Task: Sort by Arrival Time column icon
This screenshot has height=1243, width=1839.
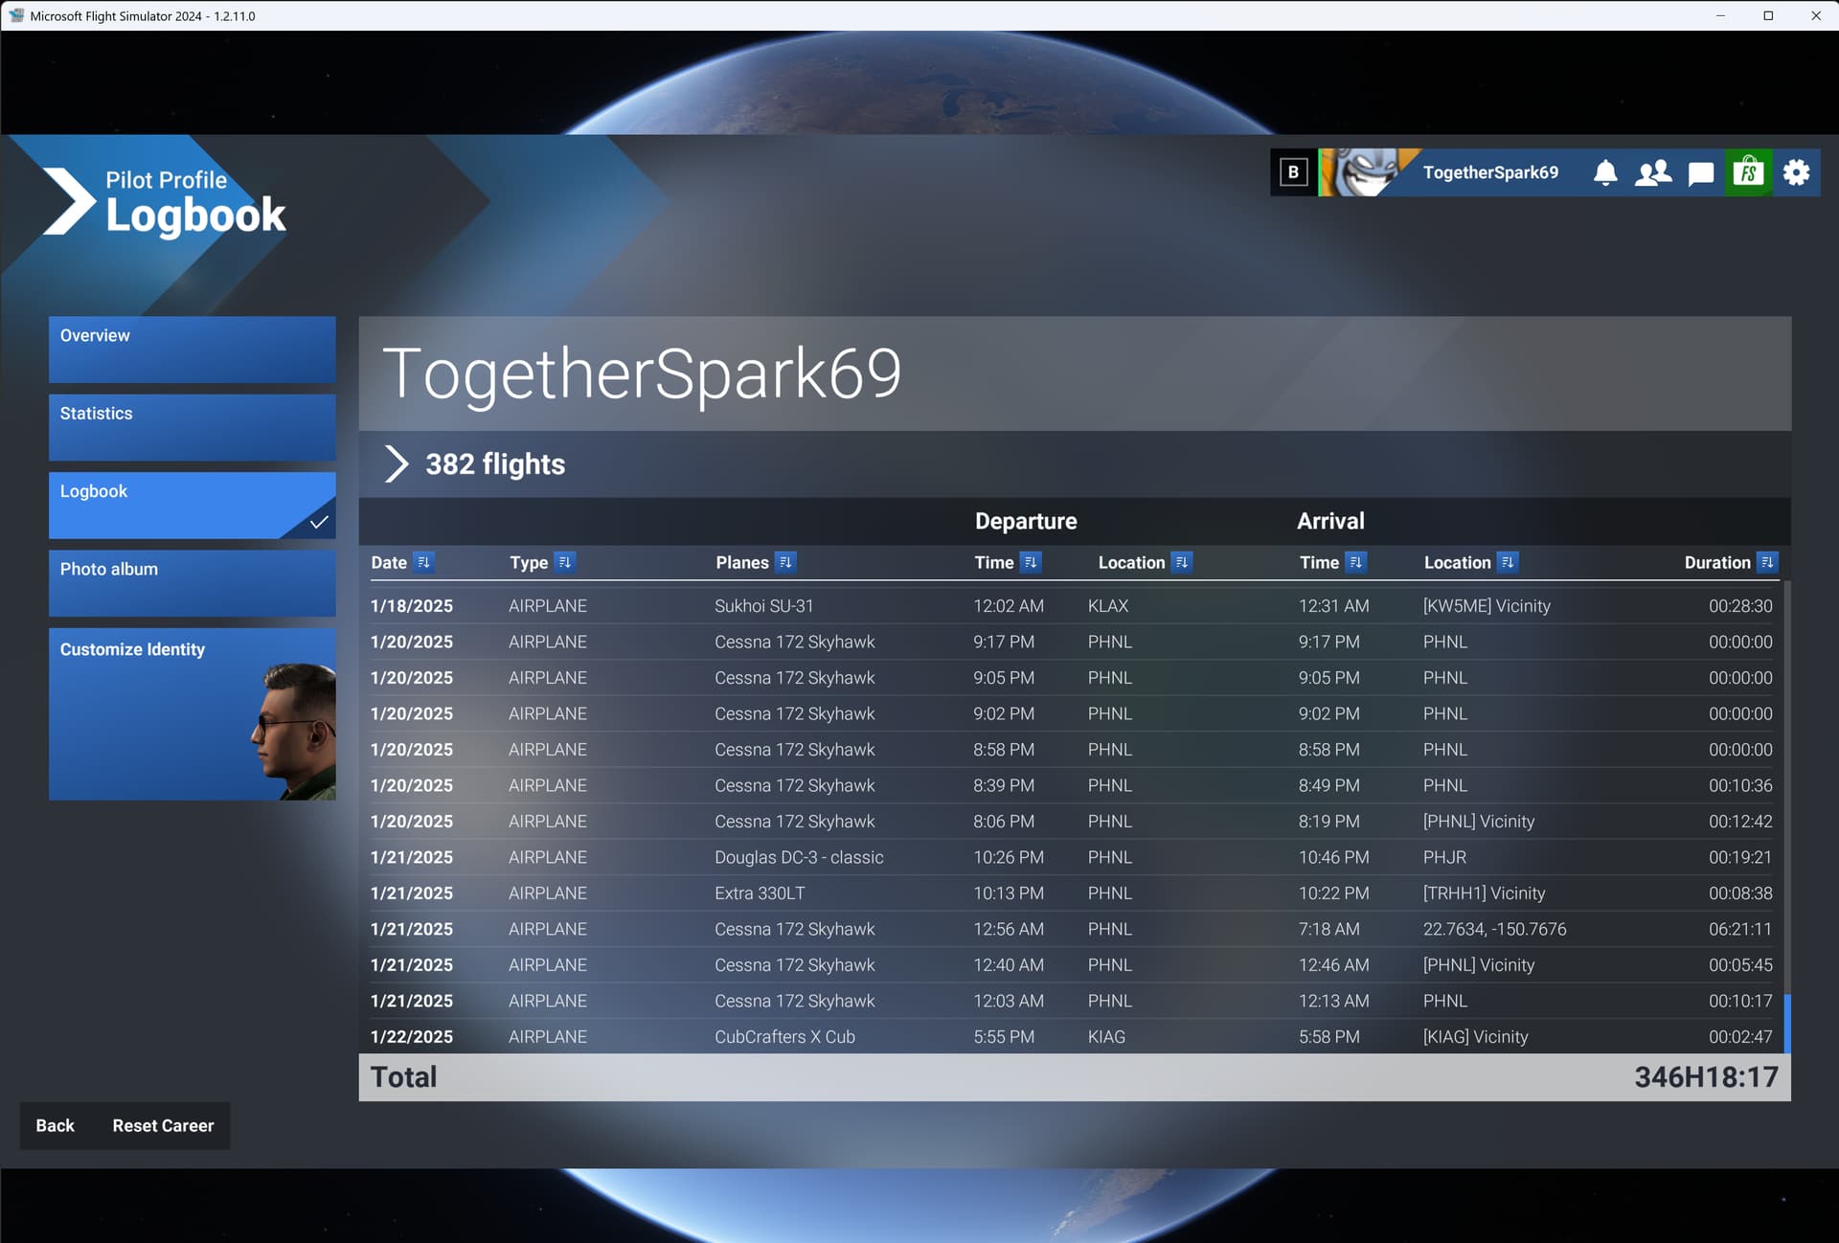Action: point(1355,562)
